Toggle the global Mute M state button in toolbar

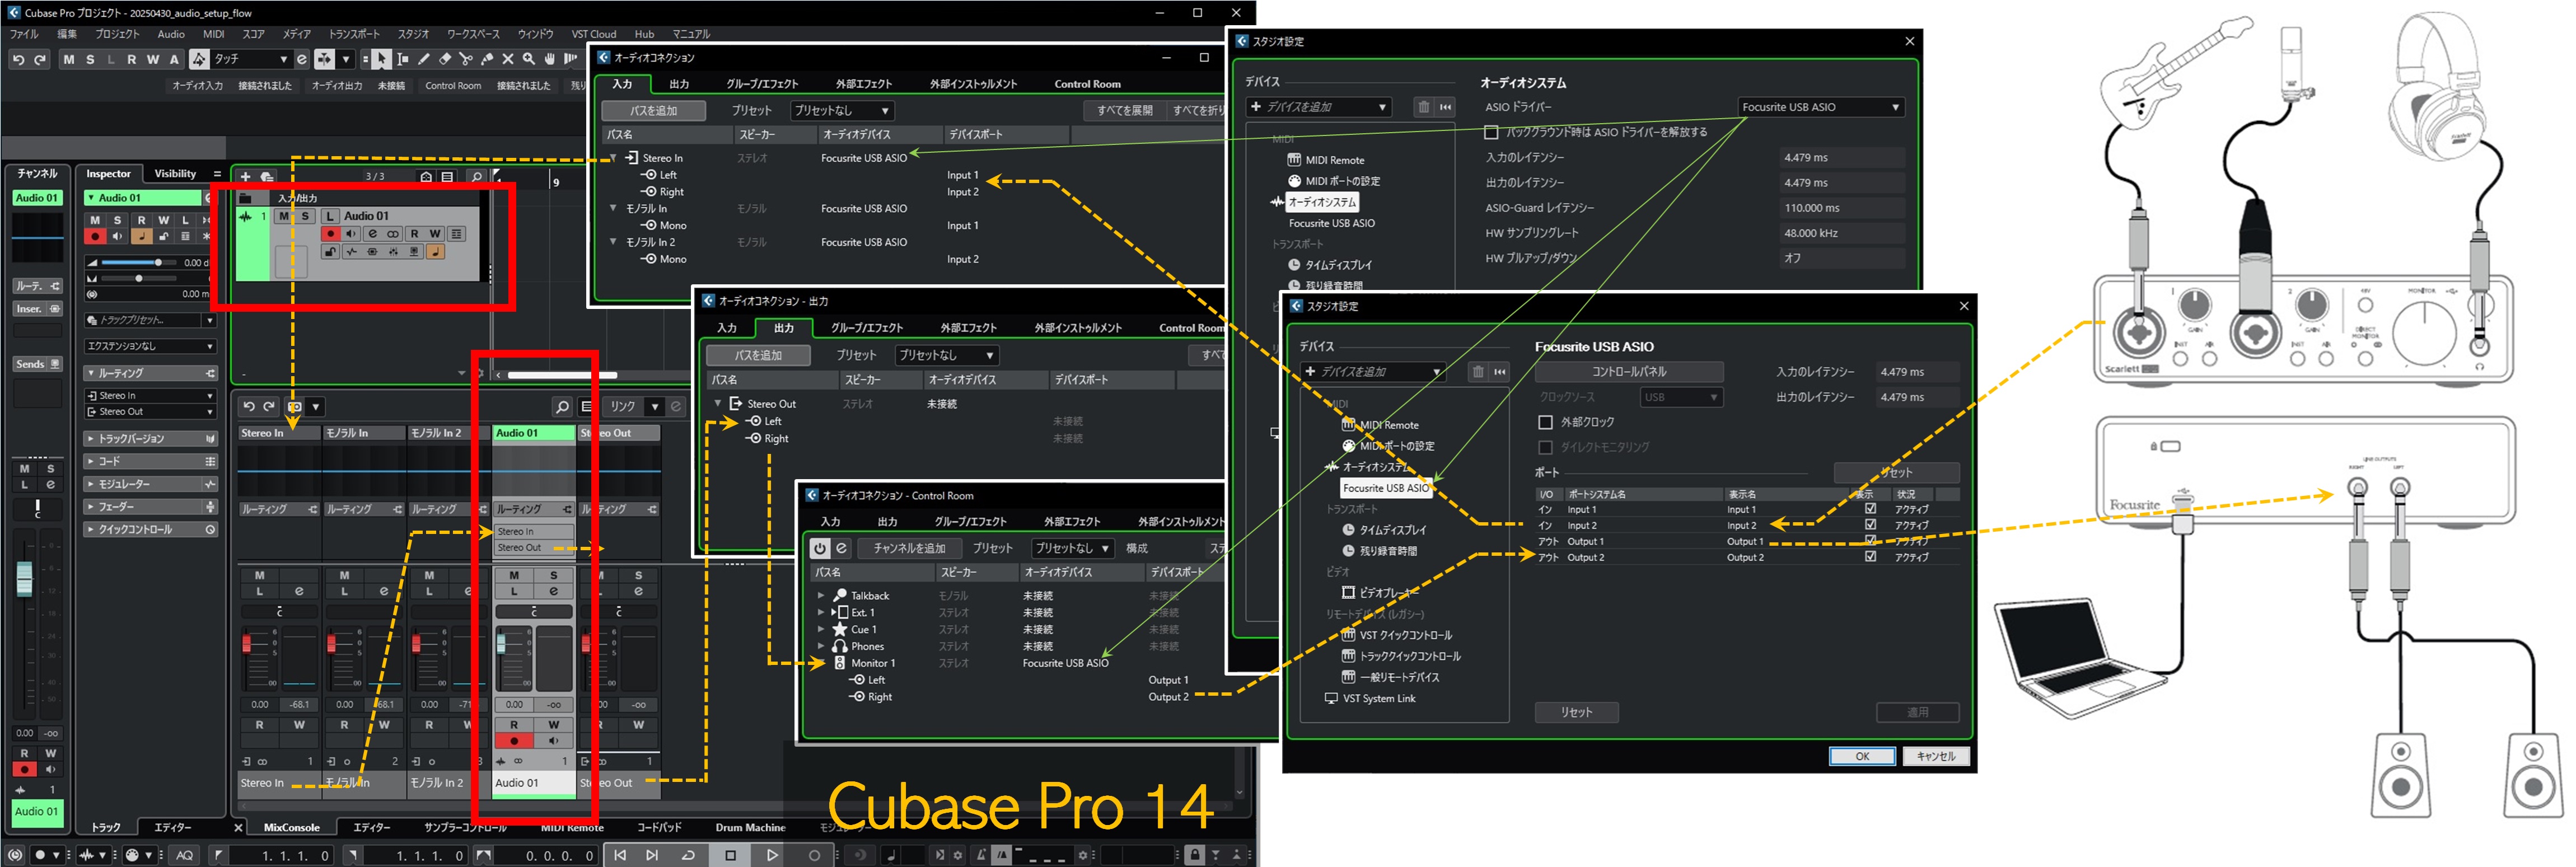point(68,60)
